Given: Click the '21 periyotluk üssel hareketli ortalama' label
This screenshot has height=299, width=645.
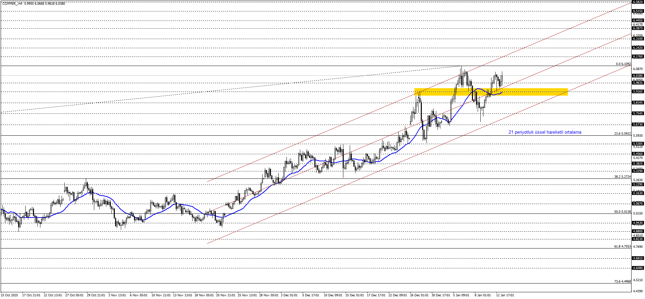Looking at the screenshot, I should 544,132.
